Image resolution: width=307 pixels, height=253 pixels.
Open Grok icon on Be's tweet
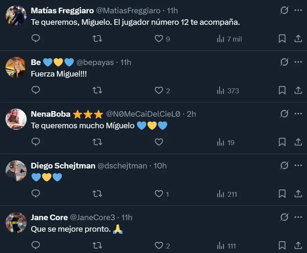point(284,62)
